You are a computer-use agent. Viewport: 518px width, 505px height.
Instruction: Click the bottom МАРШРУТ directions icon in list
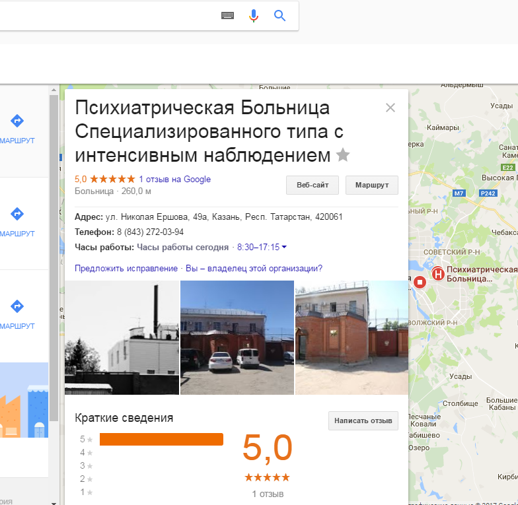tap(17, 306)
